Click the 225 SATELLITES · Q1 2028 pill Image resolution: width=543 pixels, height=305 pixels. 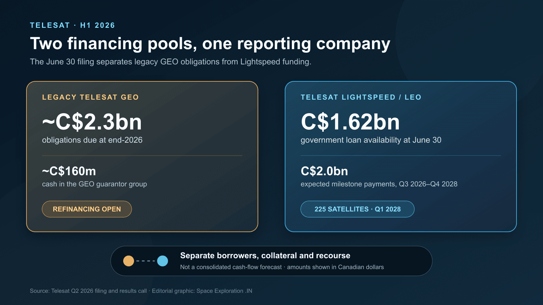coord(357,209)
